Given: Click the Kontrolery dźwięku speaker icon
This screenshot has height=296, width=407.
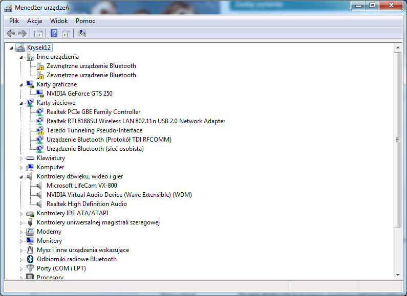Looking at the screenshot, I should coord(30,176).
